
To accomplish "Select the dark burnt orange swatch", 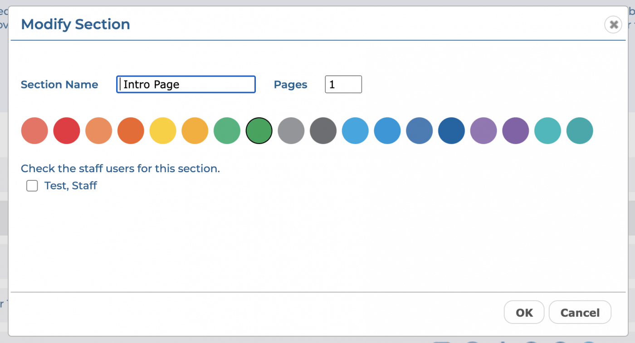I will (x=131, y=131).
